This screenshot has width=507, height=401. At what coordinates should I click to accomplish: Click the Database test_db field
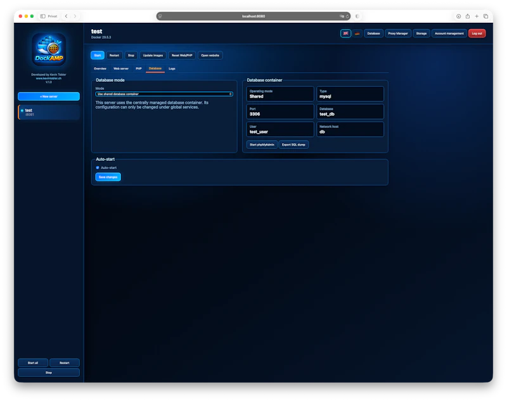(x=350, y=111)
